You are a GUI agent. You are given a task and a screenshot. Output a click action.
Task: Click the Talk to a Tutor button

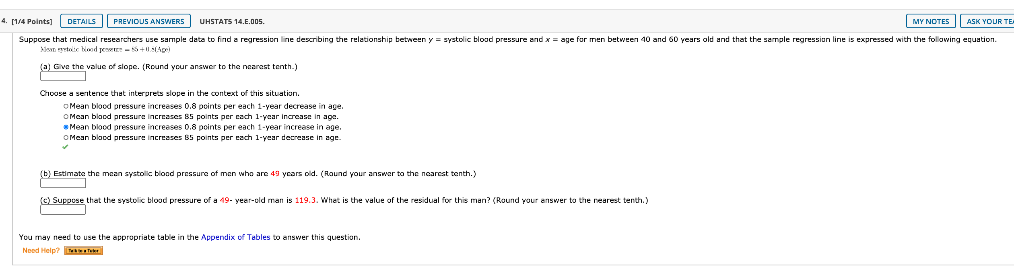83,250
